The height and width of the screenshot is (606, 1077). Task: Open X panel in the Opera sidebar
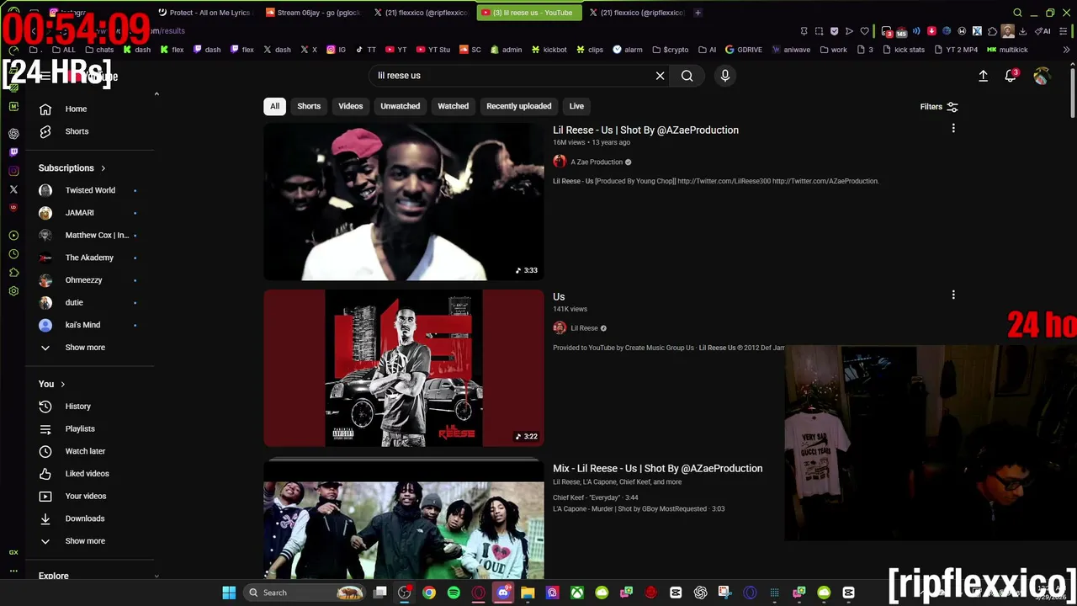(13, 190)
